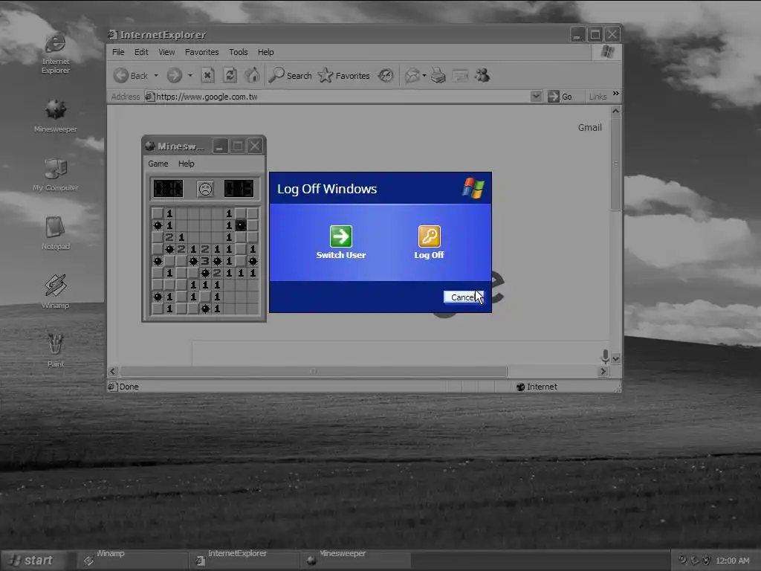Open the View menu in Internet Explorer
Viewport: 761px width, 571px height.
166,52
